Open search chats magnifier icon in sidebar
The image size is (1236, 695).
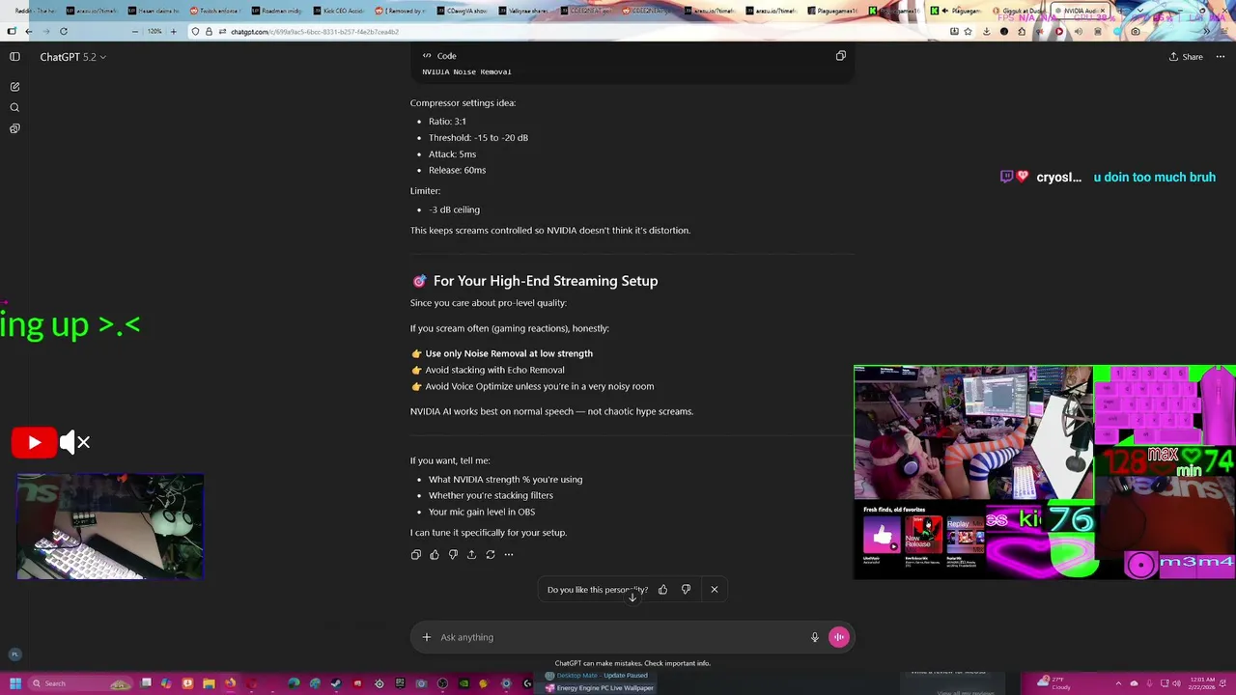pos(14,107)
